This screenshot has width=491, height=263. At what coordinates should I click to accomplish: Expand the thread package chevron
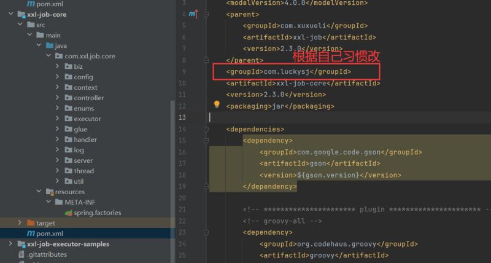(57, 171)
